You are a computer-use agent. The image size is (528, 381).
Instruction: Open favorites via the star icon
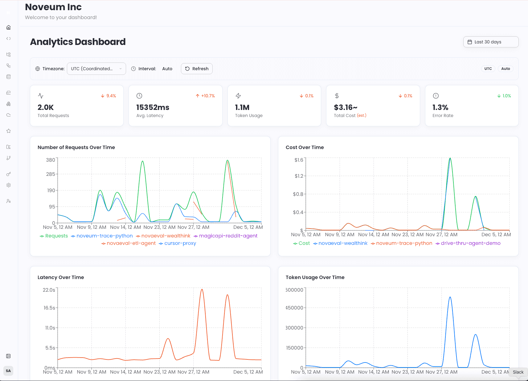[x=8, y=131]
